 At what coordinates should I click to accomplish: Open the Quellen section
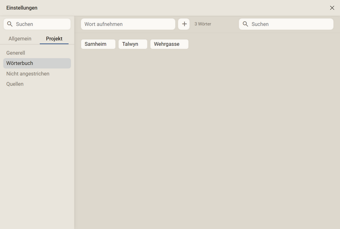37,84
